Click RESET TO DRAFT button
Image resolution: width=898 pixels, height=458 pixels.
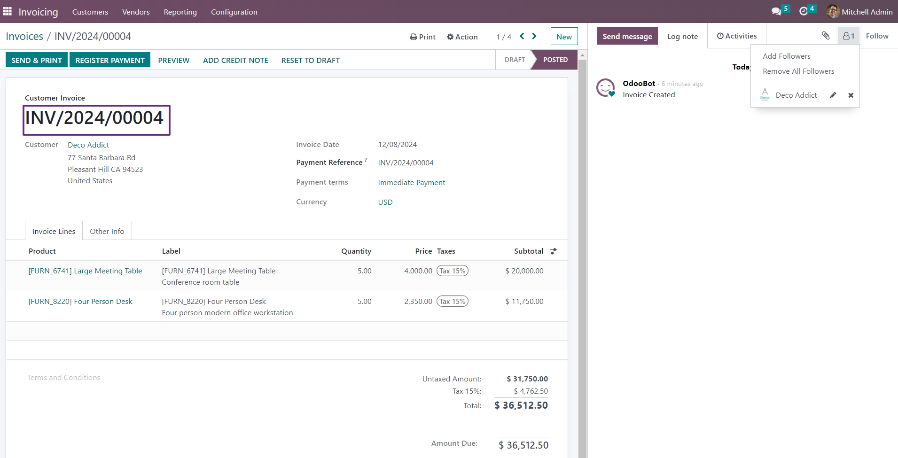point(311,60)
